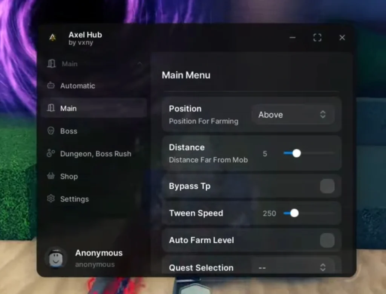Click the Tween Speed slider handle
Screen dimensions: 386x294
294,213
